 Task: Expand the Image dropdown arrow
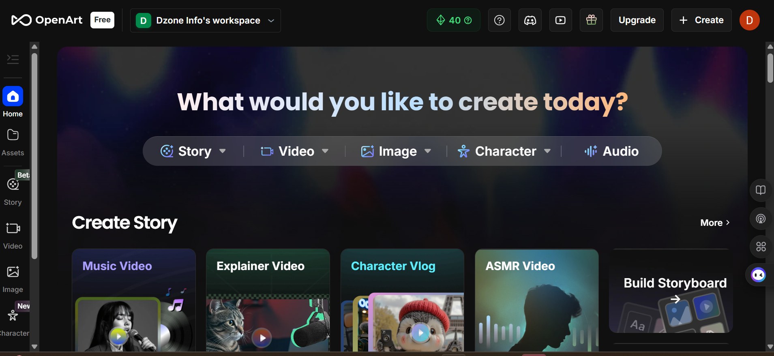pyautogui.click(x=427, y=151)
